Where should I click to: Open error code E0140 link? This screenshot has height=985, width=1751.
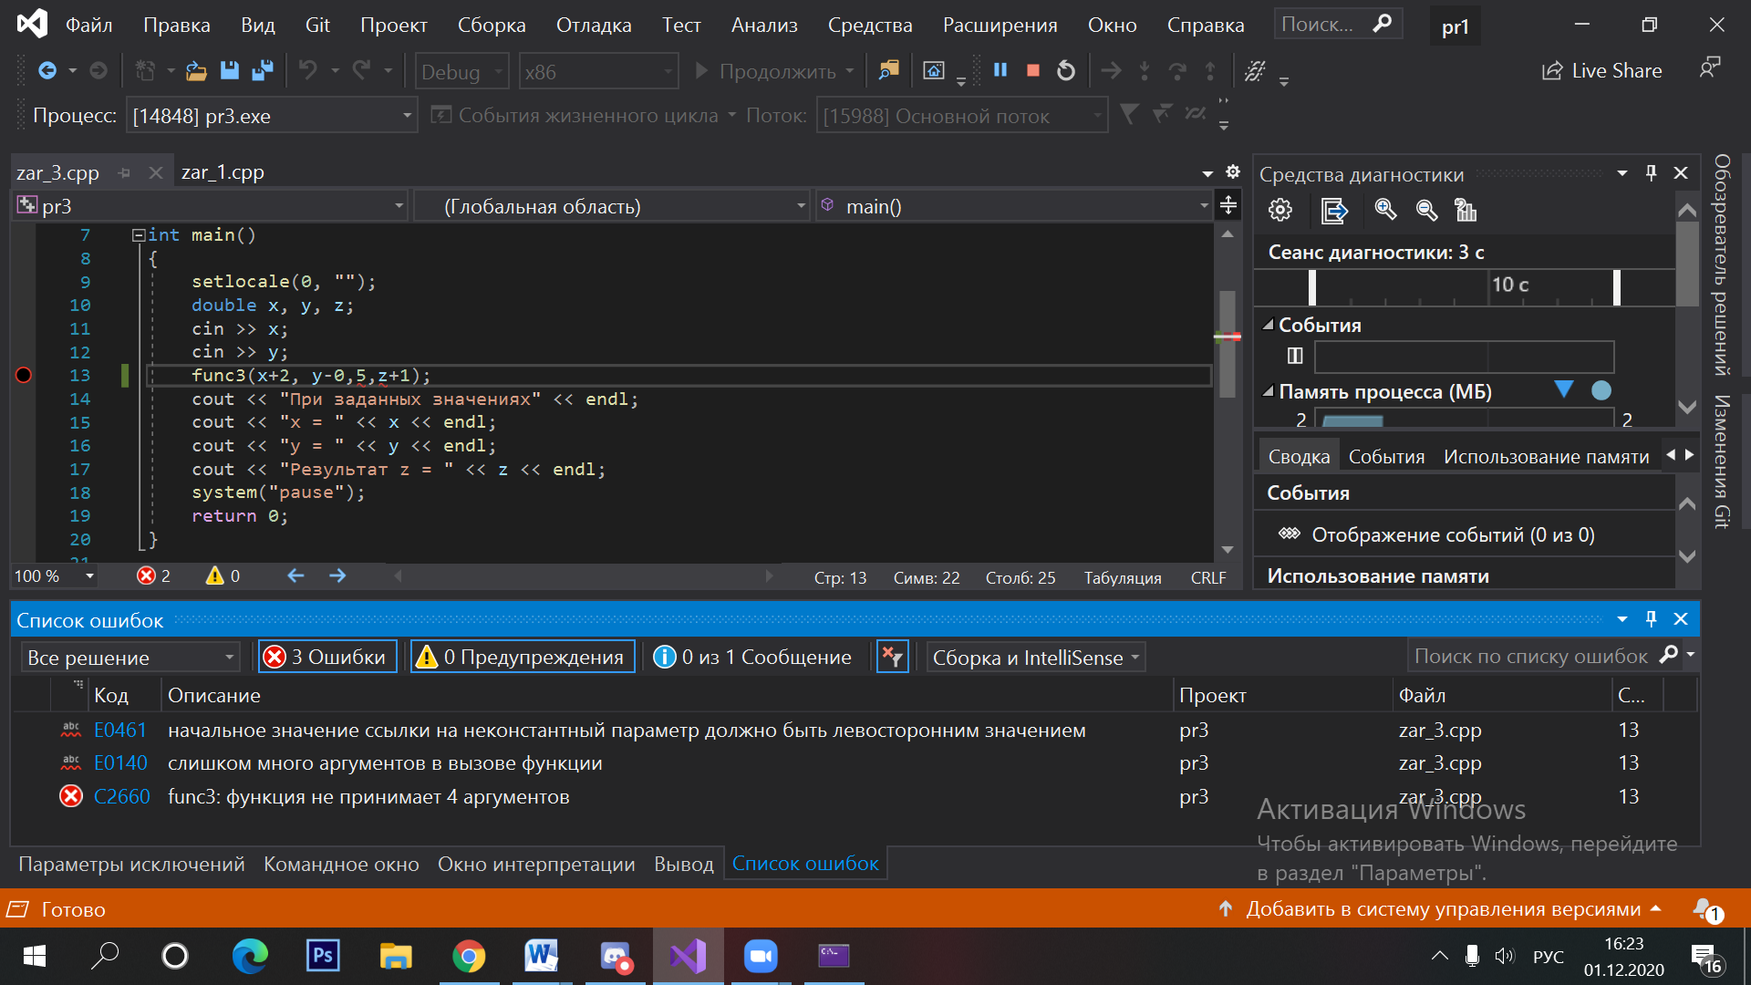click(120, 763)
